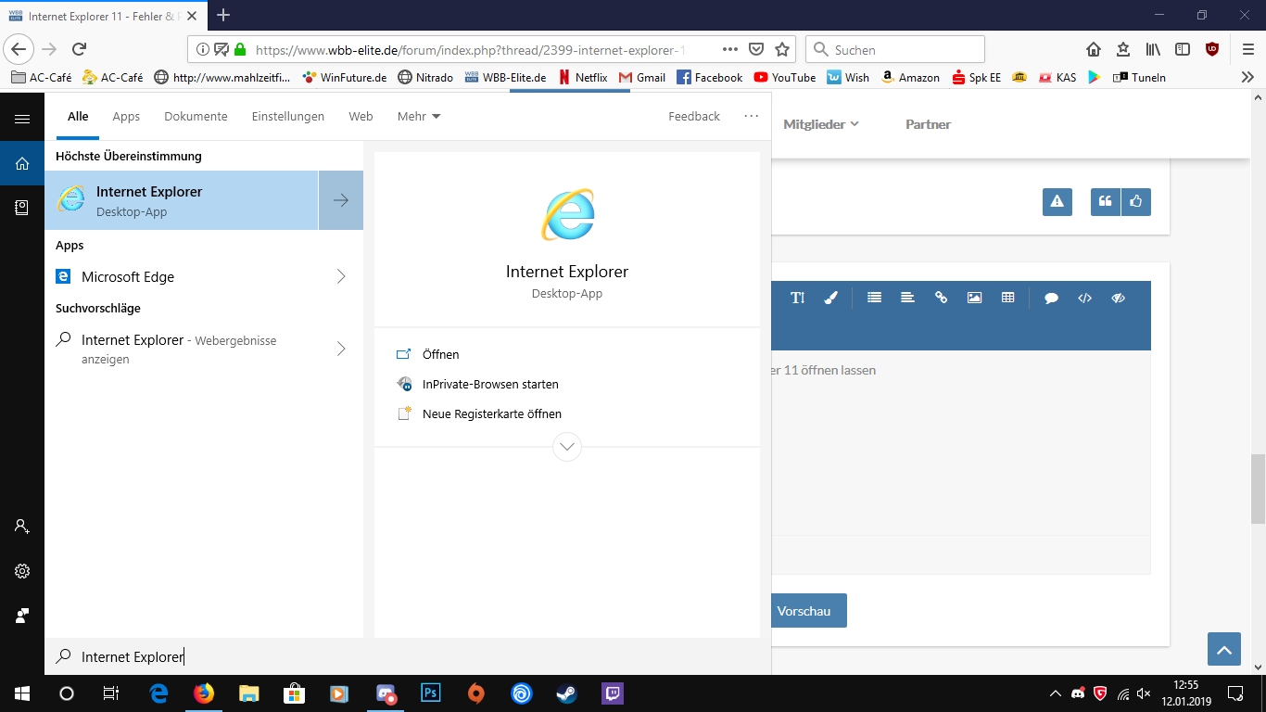Select the brush color tool in editor
Viewport: 1266px width, 712px height.
pos(831,298)
